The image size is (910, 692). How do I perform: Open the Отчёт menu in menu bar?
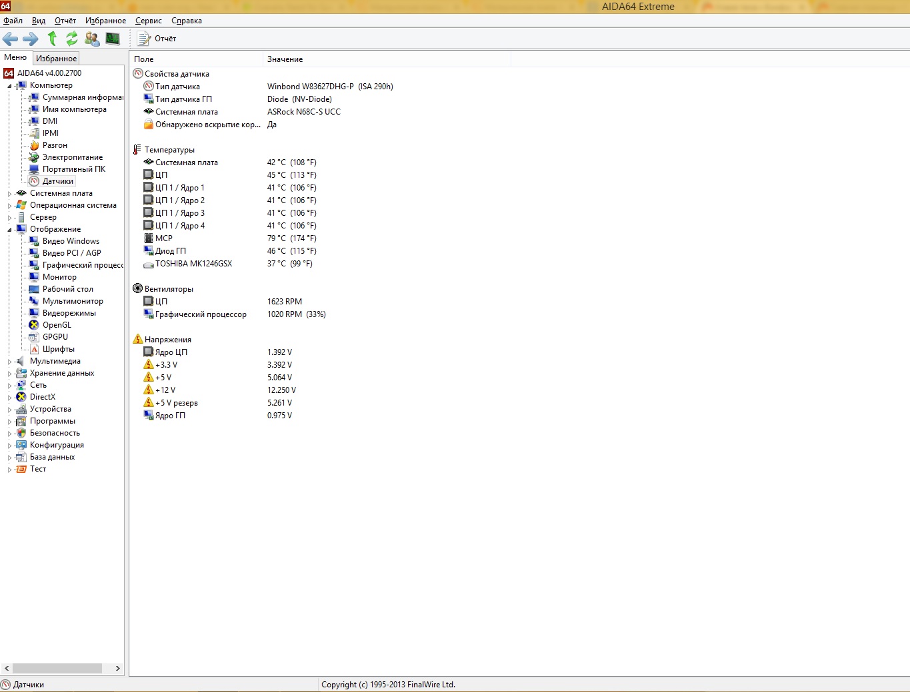[x=65, y=21]
